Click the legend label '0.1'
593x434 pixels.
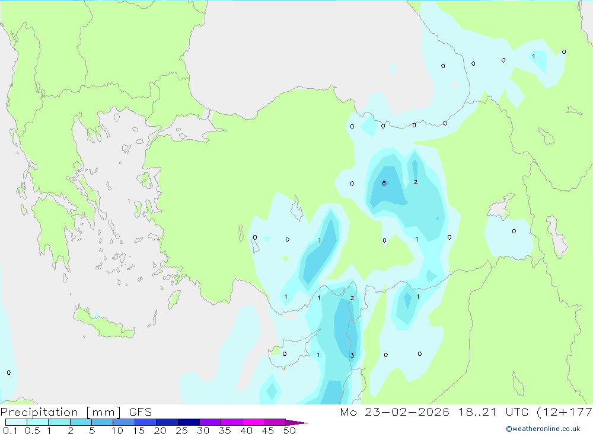pyautogui.click(x=10, y=430)
